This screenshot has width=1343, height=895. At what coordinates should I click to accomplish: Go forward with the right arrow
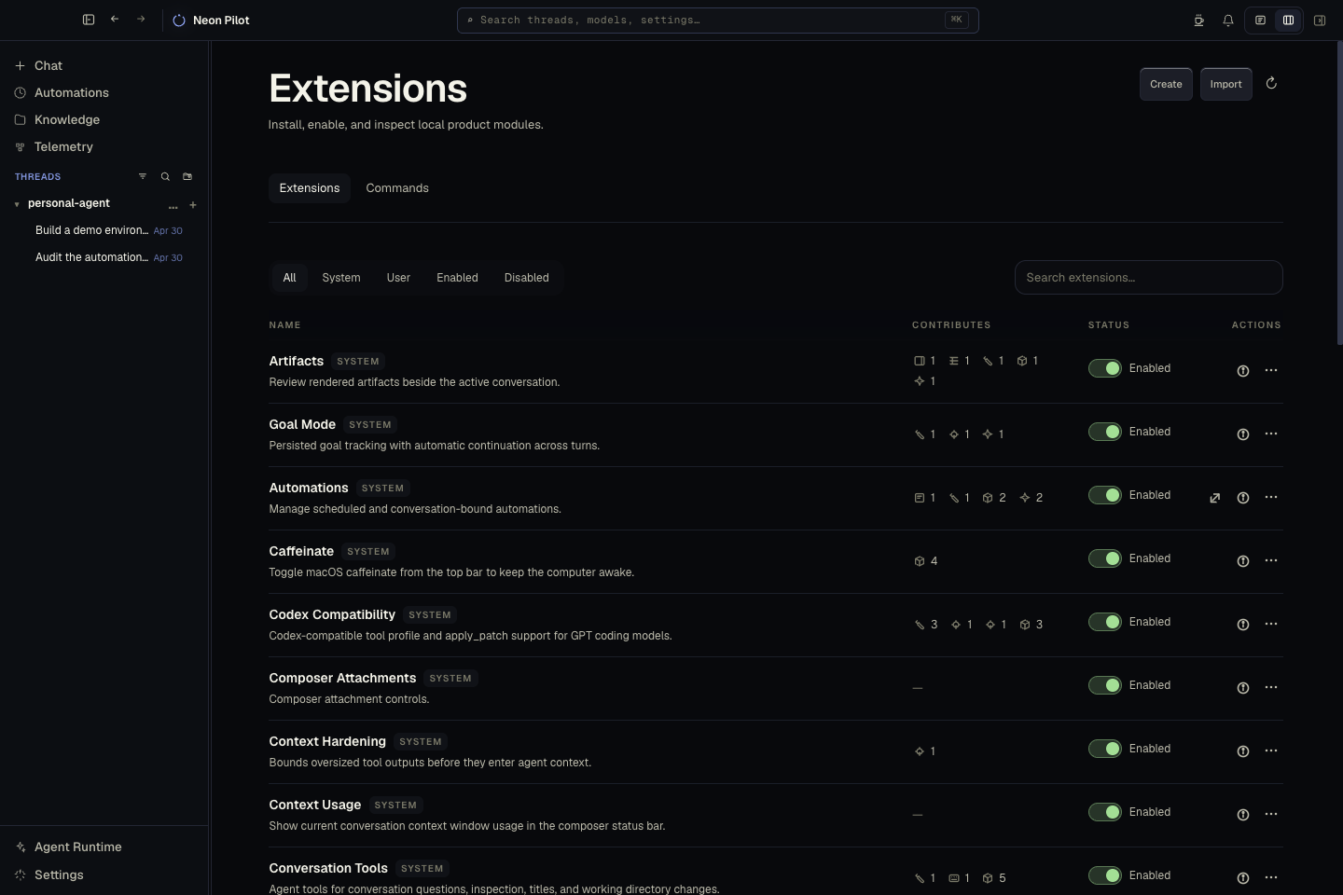click(x=141, y=20)
